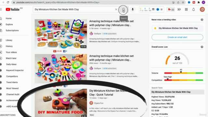The height and width of the screenshot is (117, 208).
Task: Click the Competition score bar
Action: [184, 80]
